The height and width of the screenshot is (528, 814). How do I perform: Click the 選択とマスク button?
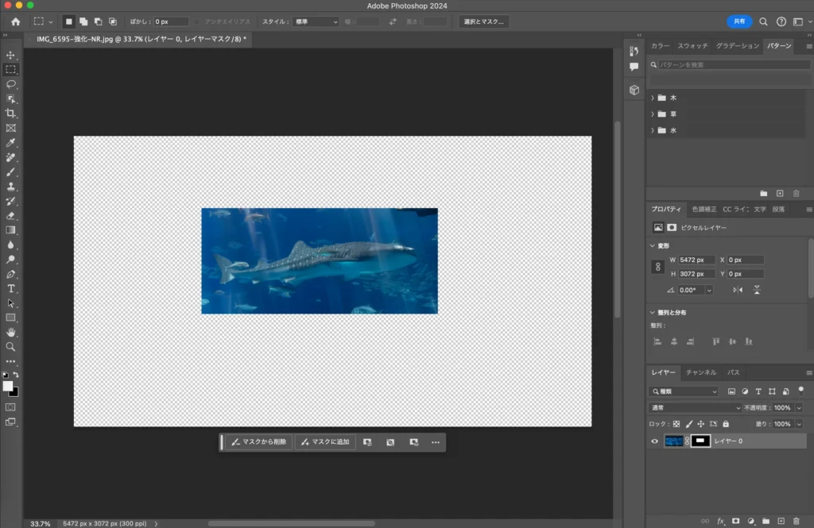tap(484, 21)
